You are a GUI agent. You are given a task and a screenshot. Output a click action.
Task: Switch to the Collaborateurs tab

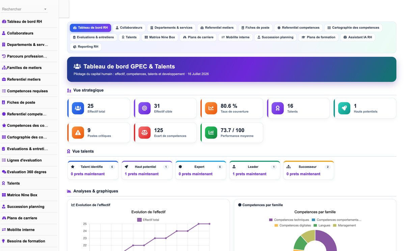pyautogui.click(x=129, y=28)
